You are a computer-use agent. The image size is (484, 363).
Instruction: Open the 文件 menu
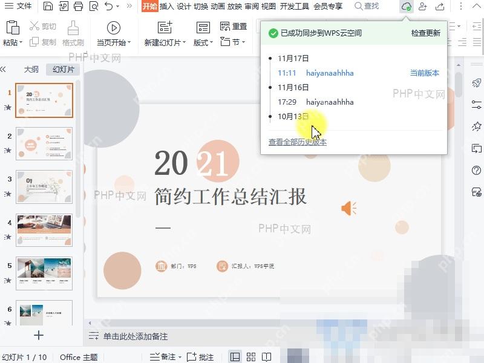(18, 6)
